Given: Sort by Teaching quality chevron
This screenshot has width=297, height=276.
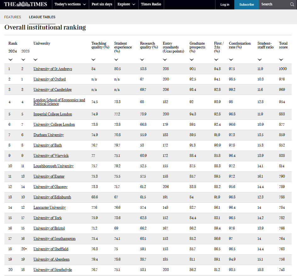Looking at the screenshot, I should [93, 59].
